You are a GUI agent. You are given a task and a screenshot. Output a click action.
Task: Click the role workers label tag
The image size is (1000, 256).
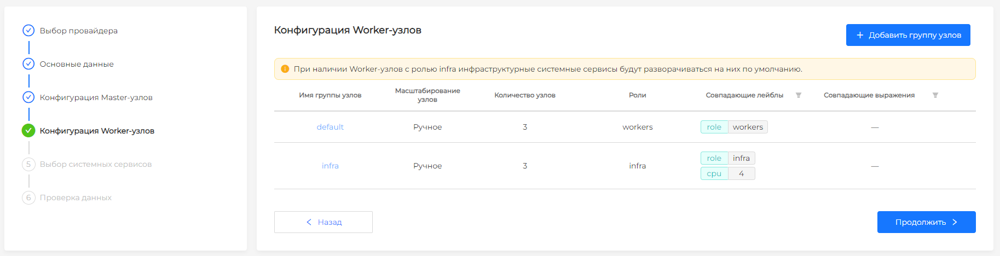[x=733, y=127]
